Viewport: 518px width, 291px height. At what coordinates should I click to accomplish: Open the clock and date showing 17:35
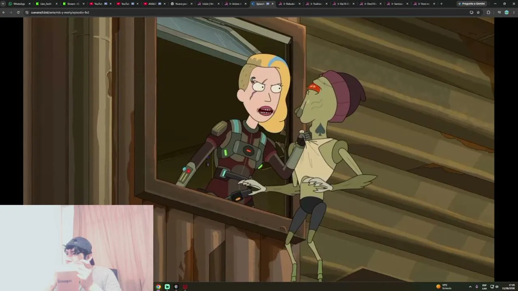[509, 287]
